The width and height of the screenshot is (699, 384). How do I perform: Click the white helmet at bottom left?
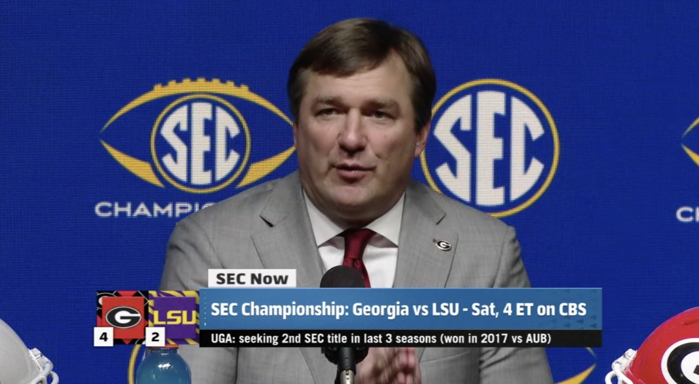(23, 355)
